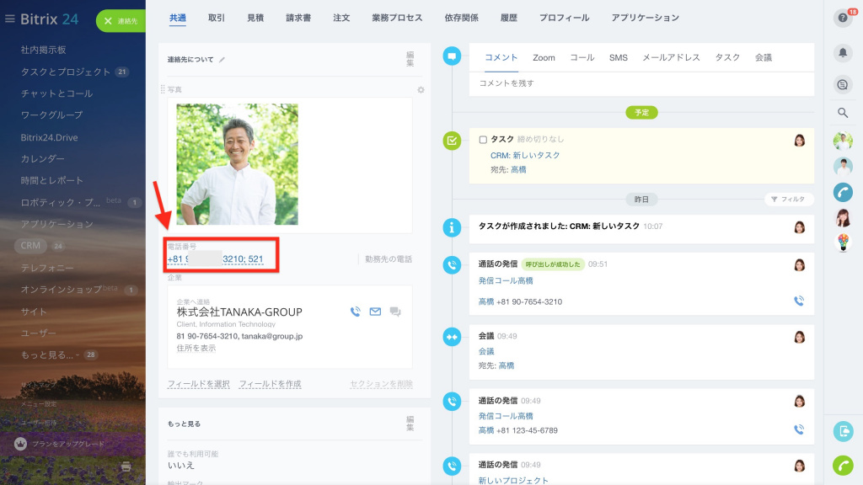This screenshot has height=485, width=863.
Task: Click the info timeline icon for created task
Action: point(452,227)
